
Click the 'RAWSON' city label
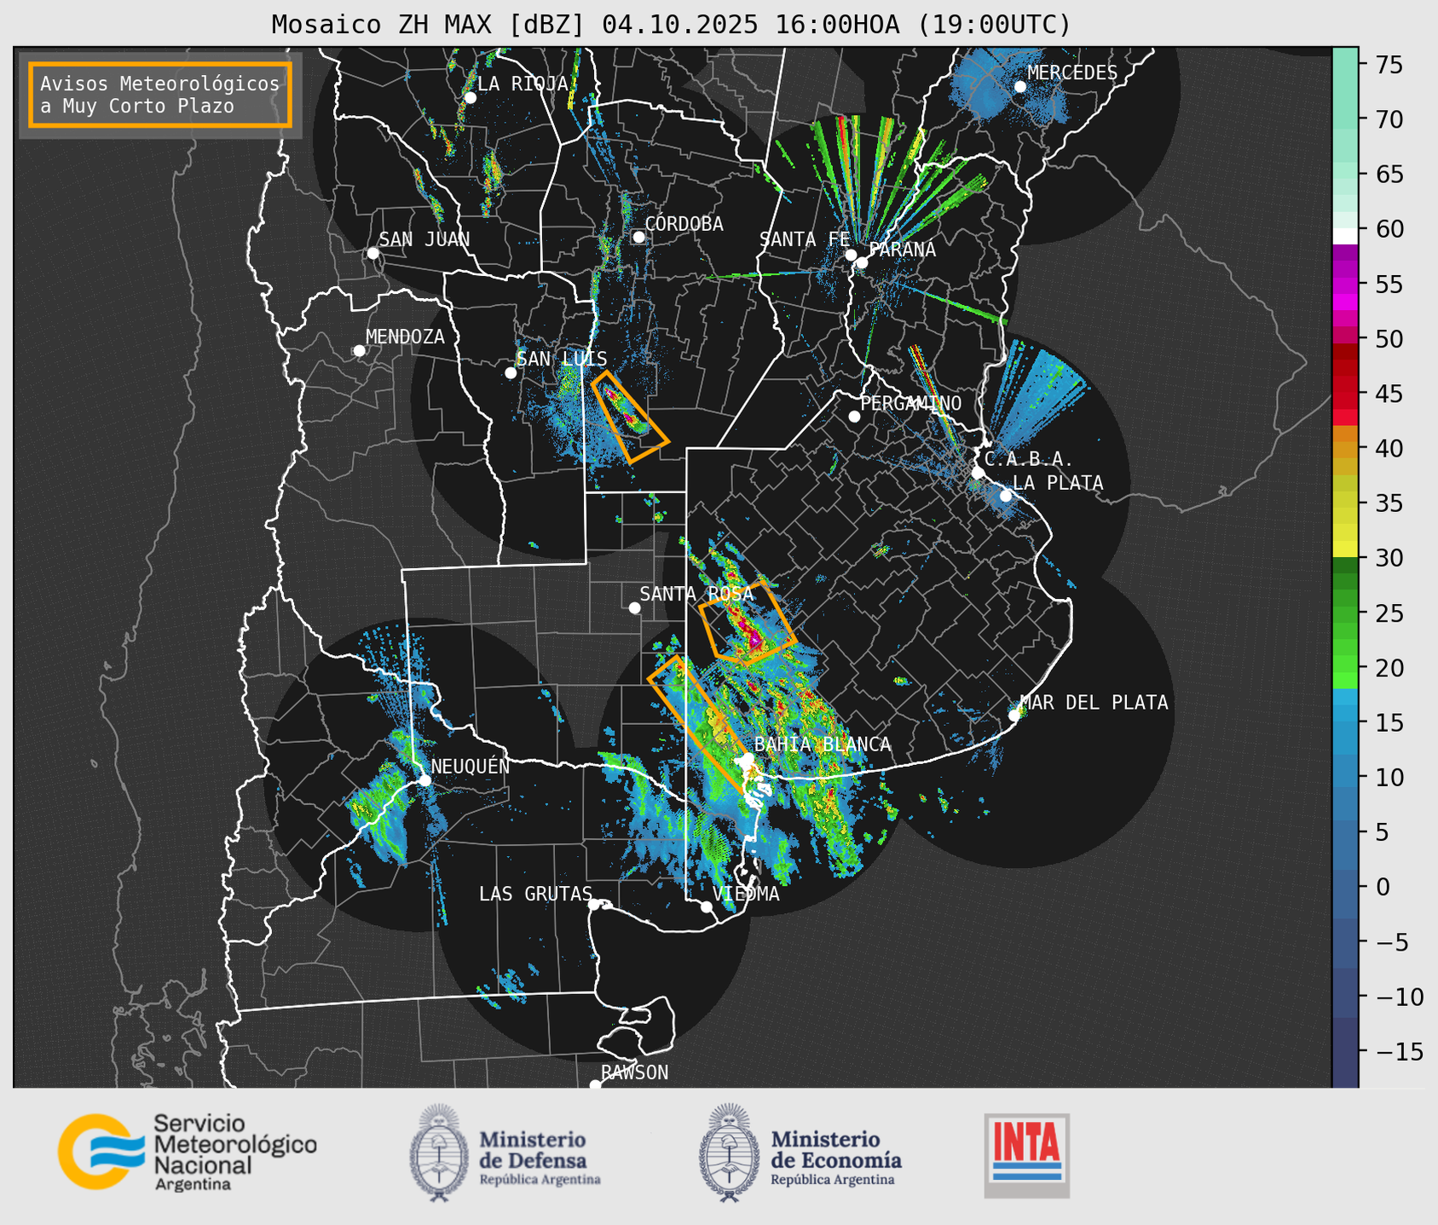[x=634, y=1073]
